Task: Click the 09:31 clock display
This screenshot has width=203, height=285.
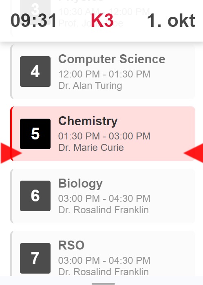Action: [33, 20]
